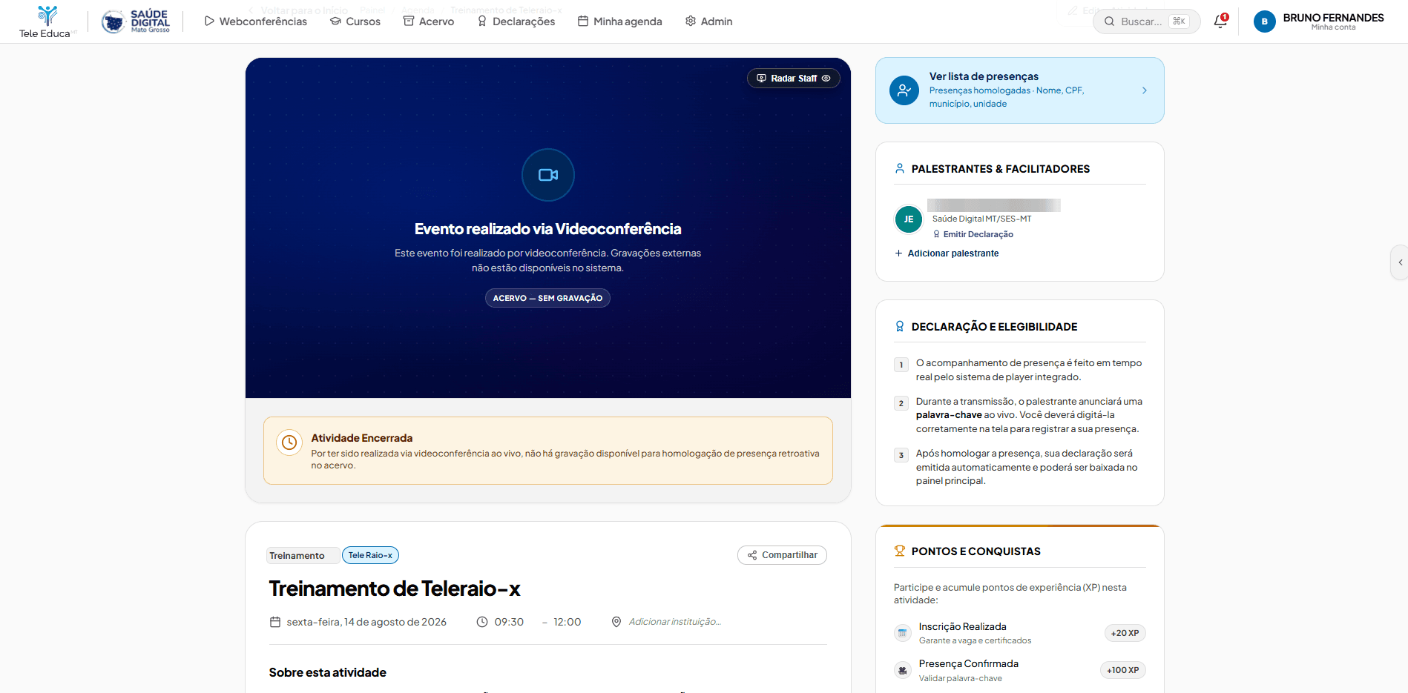Click step 1 number in eligibility list
The height and width of the screenshot is (693, 1408).
(901, 365)
